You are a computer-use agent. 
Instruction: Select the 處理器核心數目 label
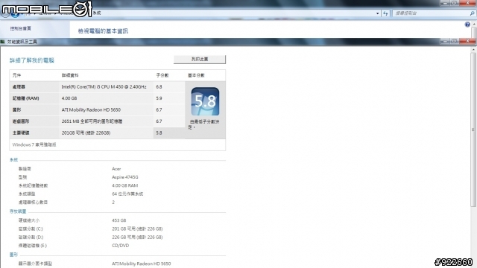point(33,202)
